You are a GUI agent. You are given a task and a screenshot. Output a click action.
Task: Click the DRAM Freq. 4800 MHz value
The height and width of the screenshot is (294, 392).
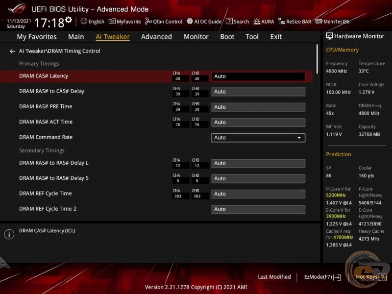click(369, 113)
